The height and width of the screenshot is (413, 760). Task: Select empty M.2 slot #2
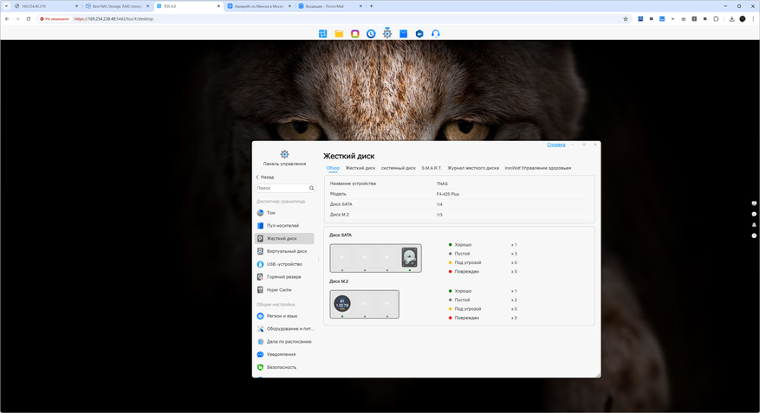tap(365, 304)
